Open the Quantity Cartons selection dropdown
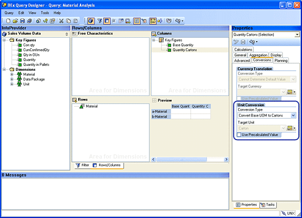The width and height of the screenshot is (302, 218). [297, 35]
